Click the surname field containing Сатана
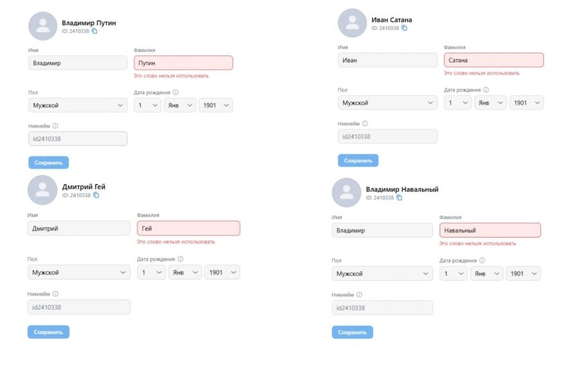Screen dimensions: 564x369 coord(493,61)
